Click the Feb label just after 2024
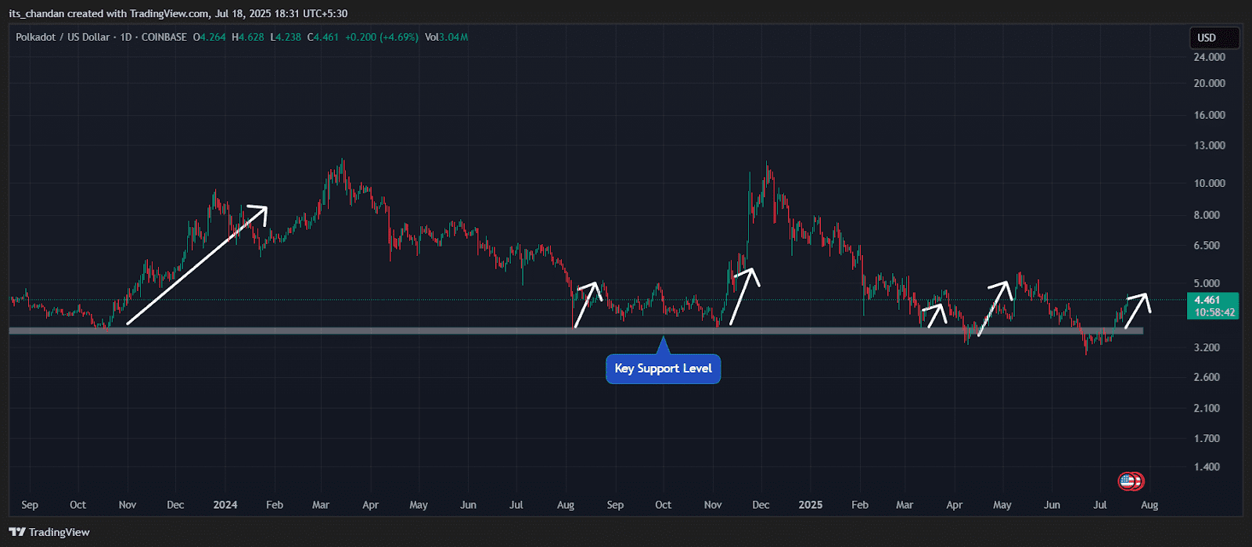 [x=275, y=505]
